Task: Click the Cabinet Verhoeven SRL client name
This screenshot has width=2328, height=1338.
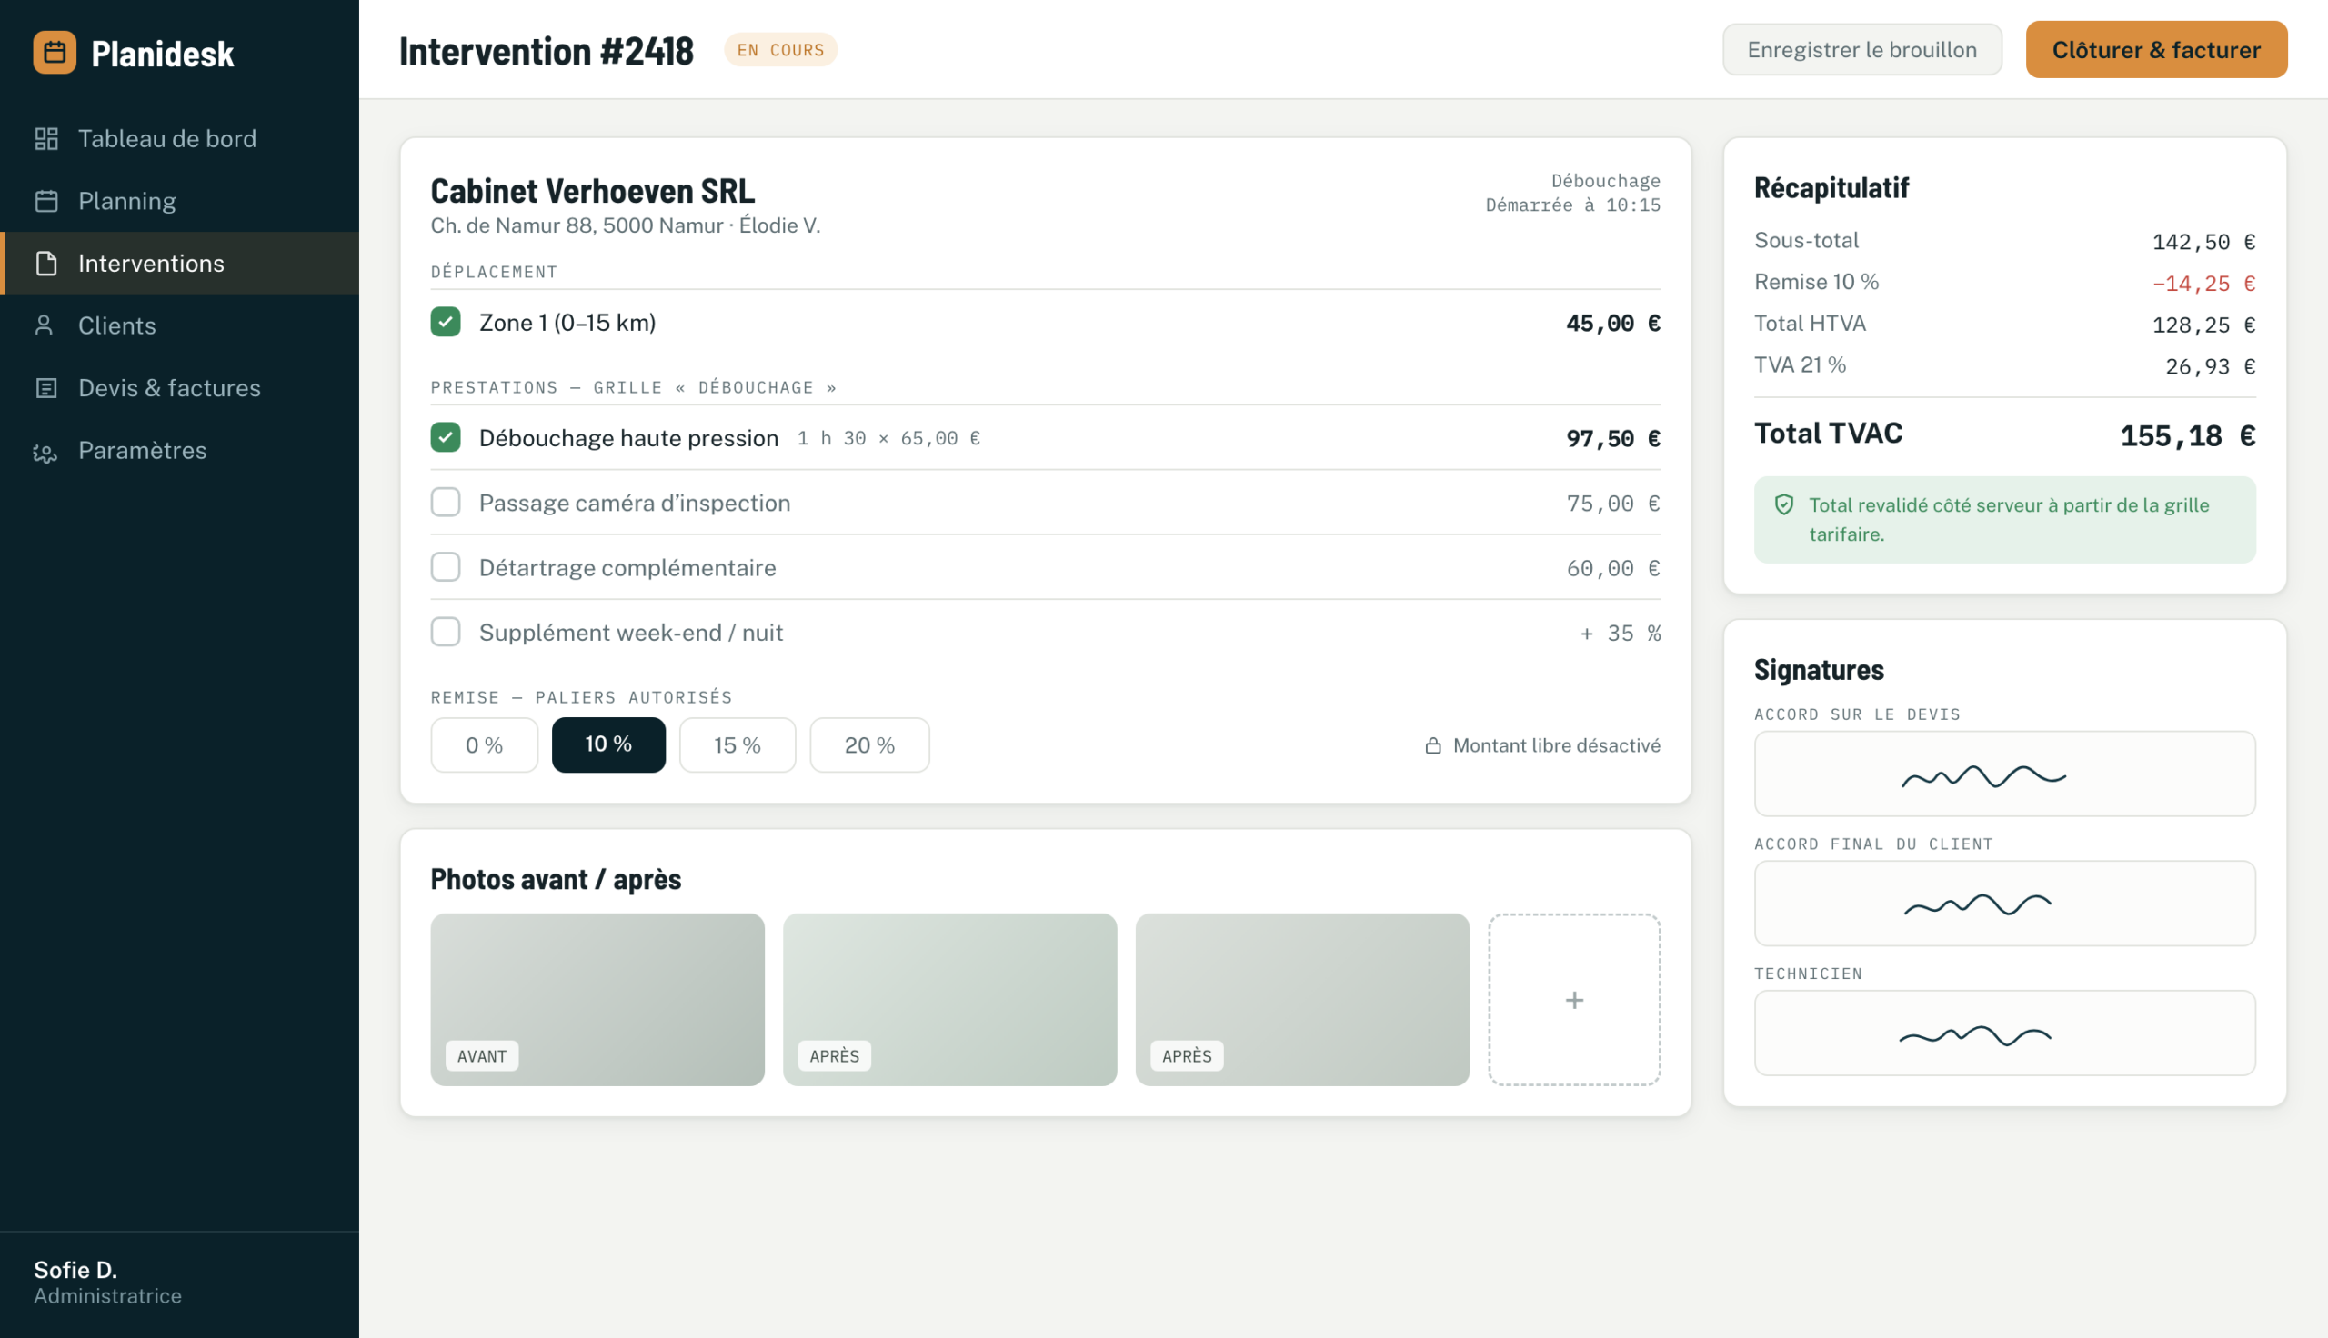Action: [x=593, y=191]
